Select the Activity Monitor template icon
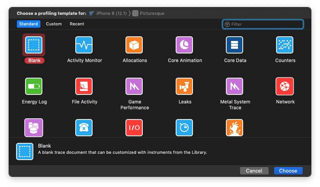 pos(84,45)
